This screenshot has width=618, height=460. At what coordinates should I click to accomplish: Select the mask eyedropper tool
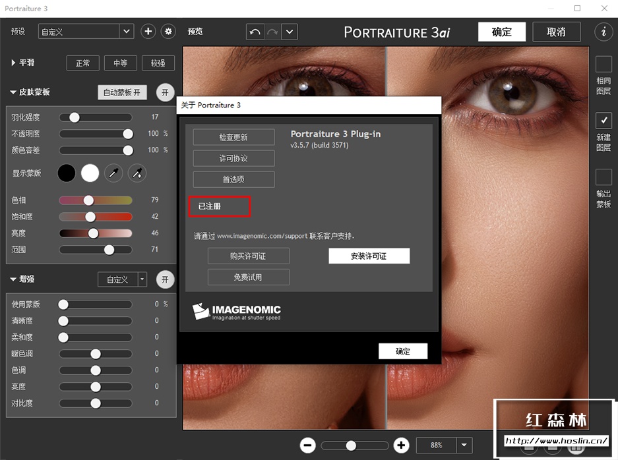point(113,173)
